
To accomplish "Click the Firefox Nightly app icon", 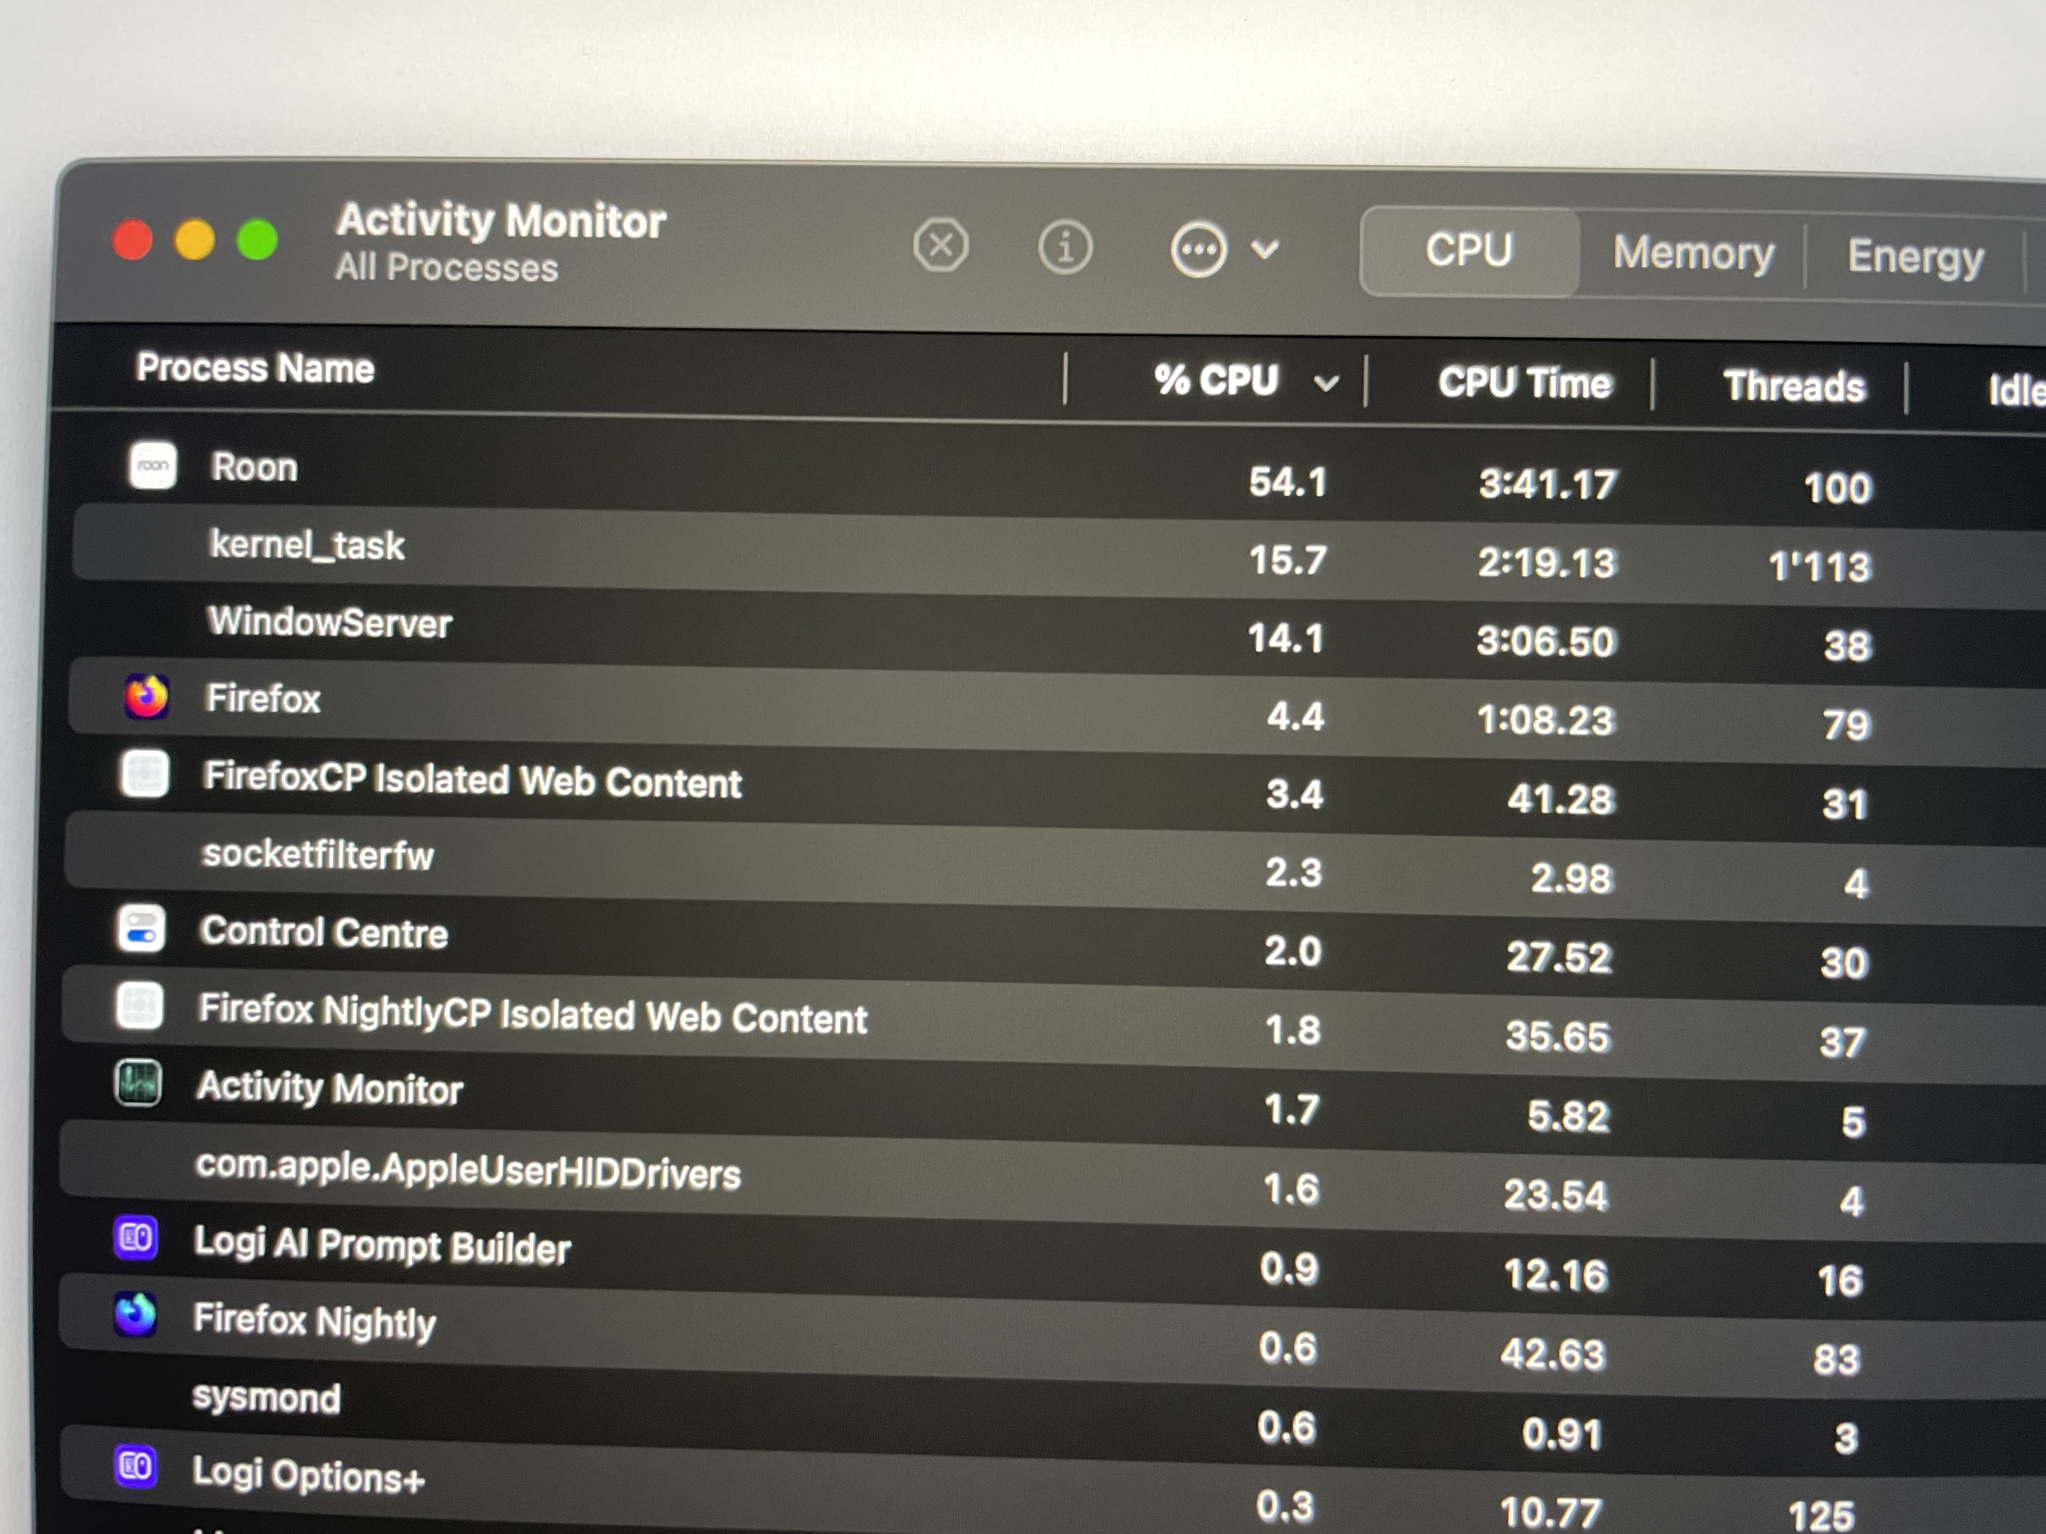I will tap(135, 1315).
